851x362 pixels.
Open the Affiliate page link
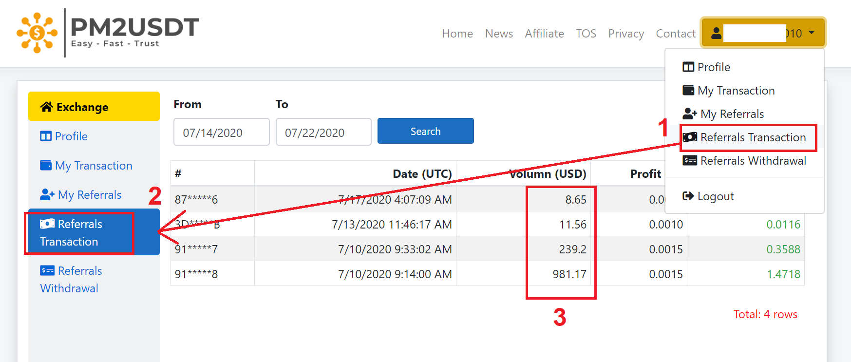(x=544, y=34)
